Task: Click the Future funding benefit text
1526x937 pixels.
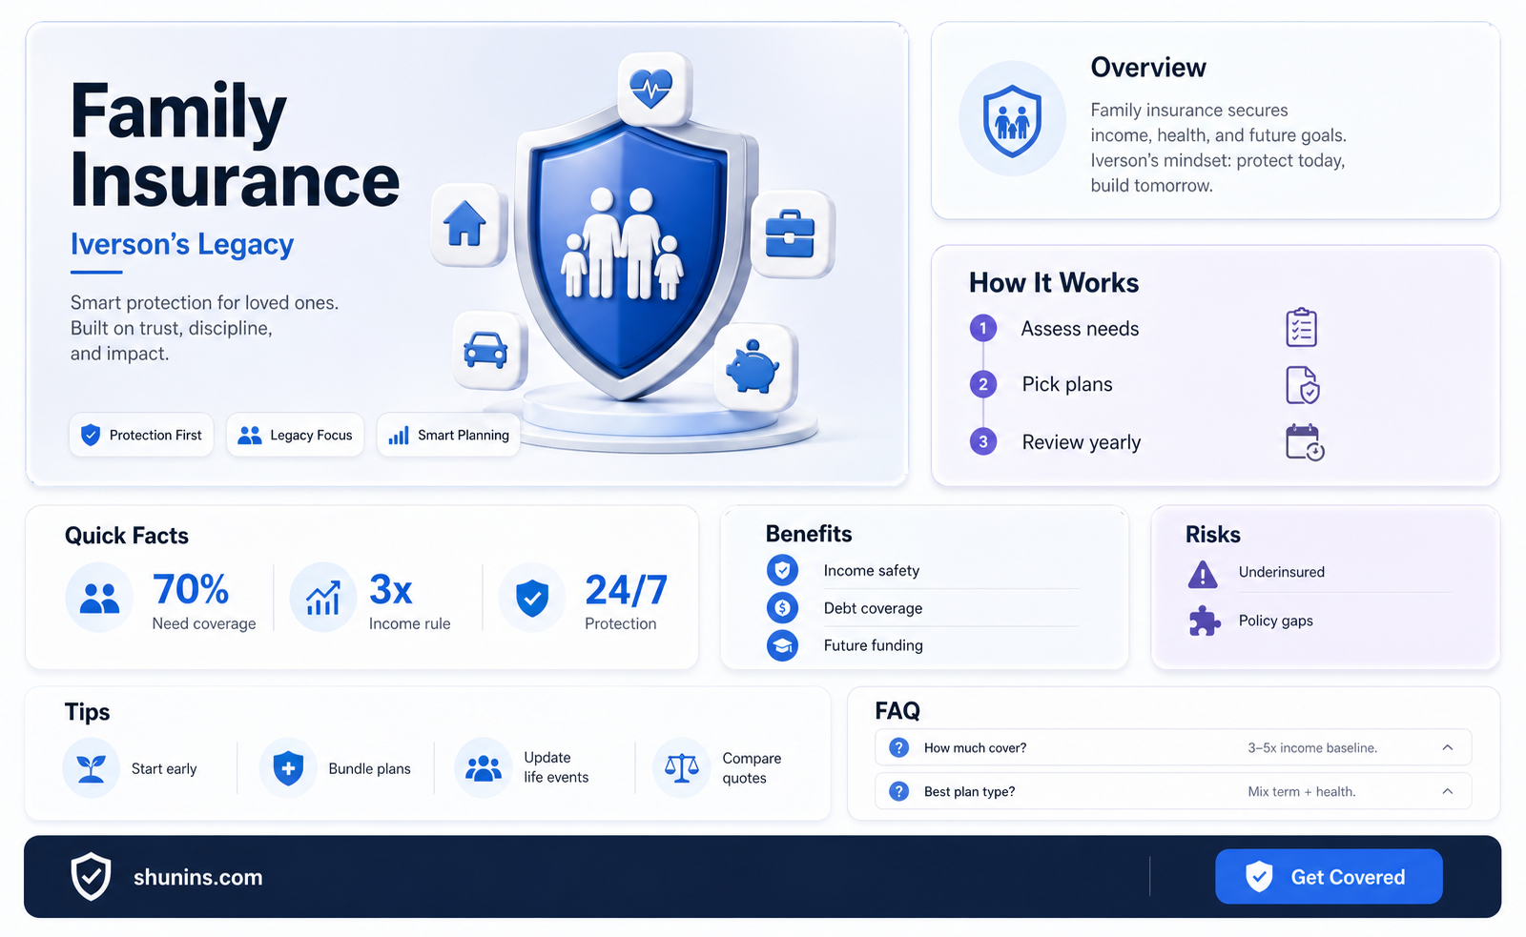Action: click(x=874, y=645)
